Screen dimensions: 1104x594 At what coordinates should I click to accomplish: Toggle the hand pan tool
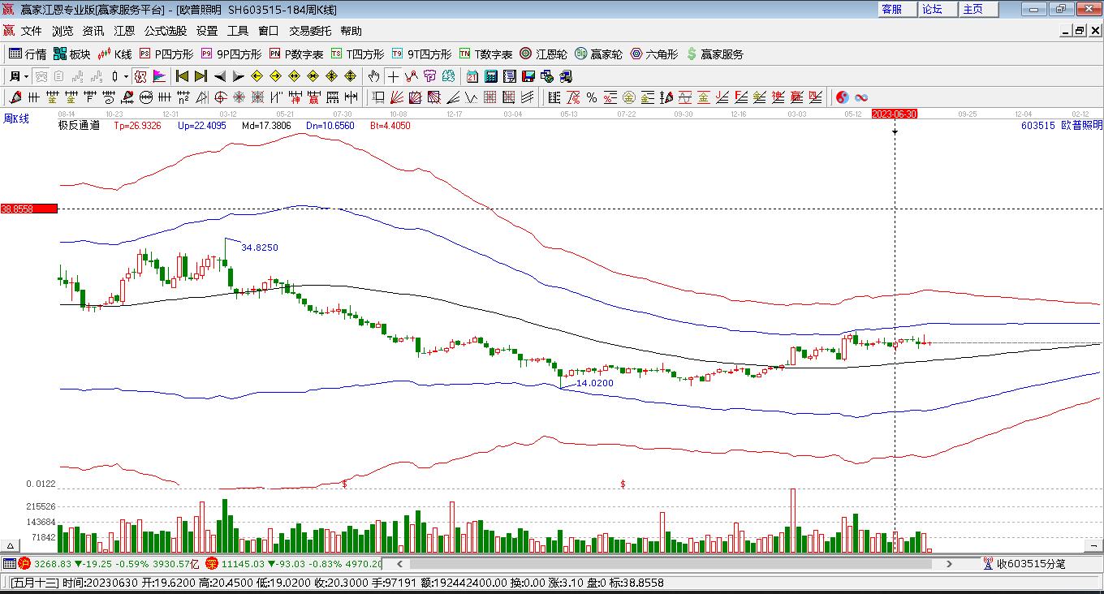tap(373, 76)
